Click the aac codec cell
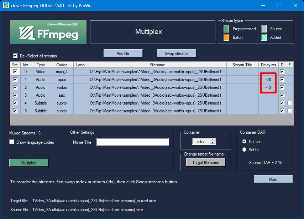304x219 pixels. pyautogui.click(x=62, y=95)
